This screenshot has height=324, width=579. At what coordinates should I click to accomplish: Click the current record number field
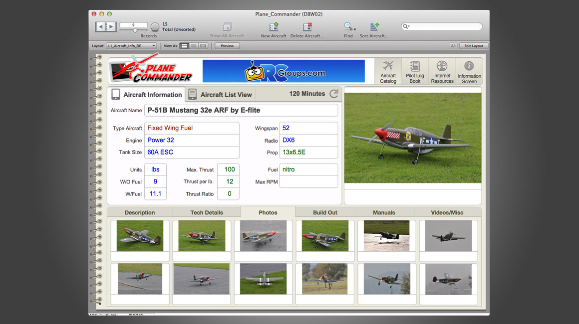133,25
